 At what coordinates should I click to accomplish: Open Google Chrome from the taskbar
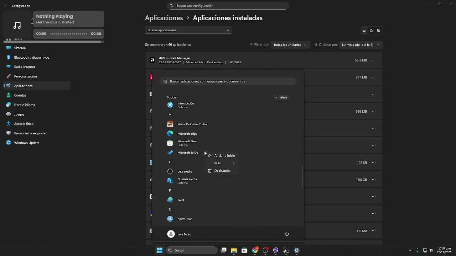click(255, 250)
